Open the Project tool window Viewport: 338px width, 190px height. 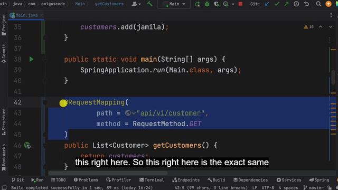(x=4, y=25)
